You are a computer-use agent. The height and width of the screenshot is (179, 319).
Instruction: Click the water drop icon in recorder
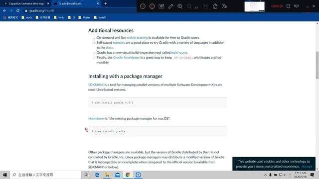point(215,6)
